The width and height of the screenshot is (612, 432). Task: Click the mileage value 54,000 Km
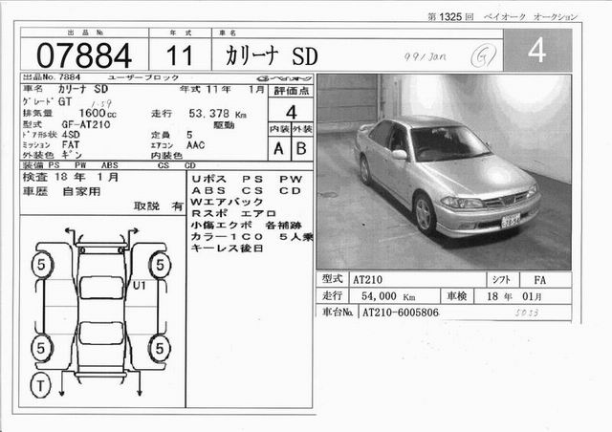pyautogui.click(x=388, y=296)
